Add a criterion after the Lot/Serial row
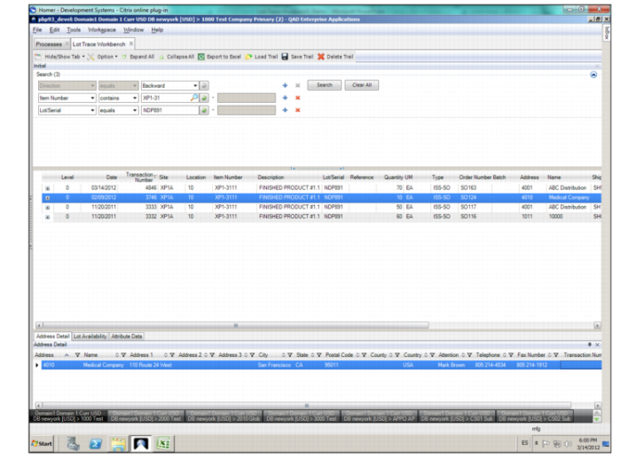Image resolution: width=621 pixels, height=459 pixels. click(285, 110)
